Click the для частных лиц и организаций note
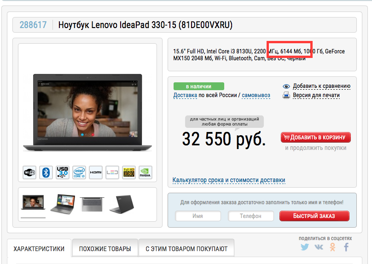Image resolution: width=372 pixels, height=264 pixels. (224, 121)
